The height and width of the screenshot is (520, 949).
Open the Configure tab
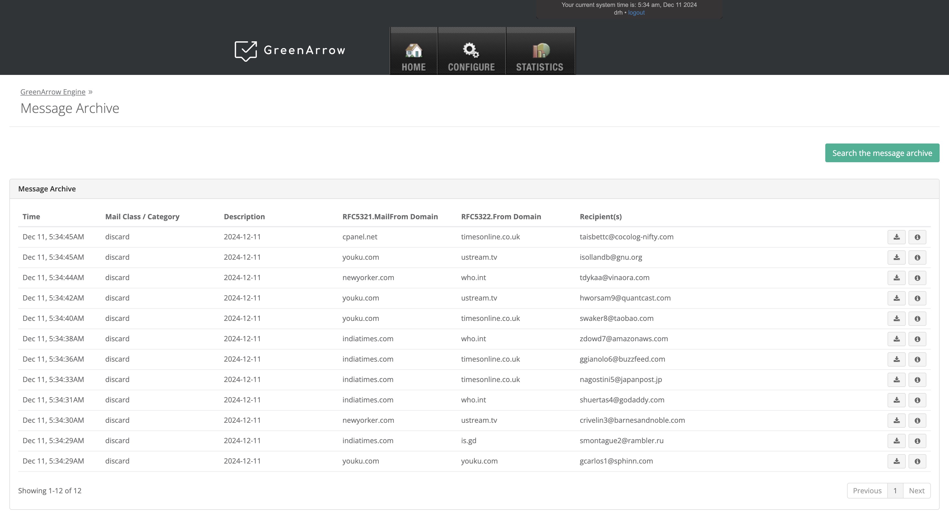(x=471, y=55)
